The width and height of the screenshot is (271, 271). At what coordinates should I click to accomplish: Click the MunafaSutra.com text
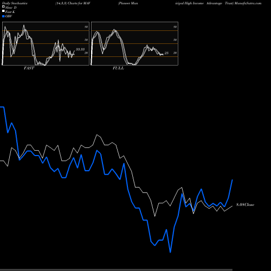pyautogui.click(x=248, y=3)
